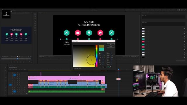Click the blue playhead in Source monitor scrubber

click(x=18, y=59)
